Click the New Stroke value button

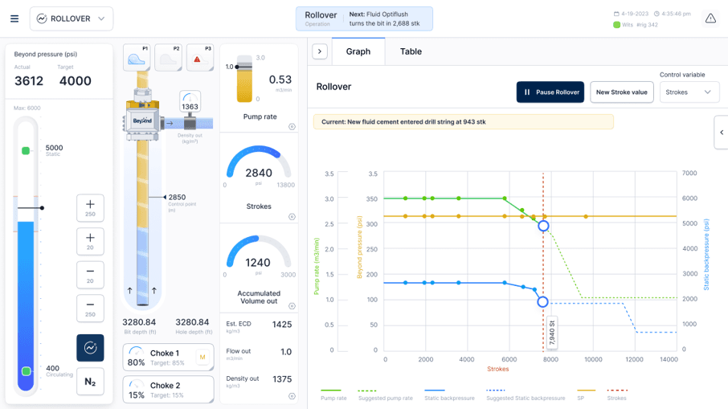click(x=621, y=92)
